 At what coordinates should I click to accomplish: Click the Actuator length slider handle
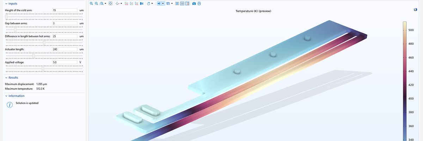33,56
